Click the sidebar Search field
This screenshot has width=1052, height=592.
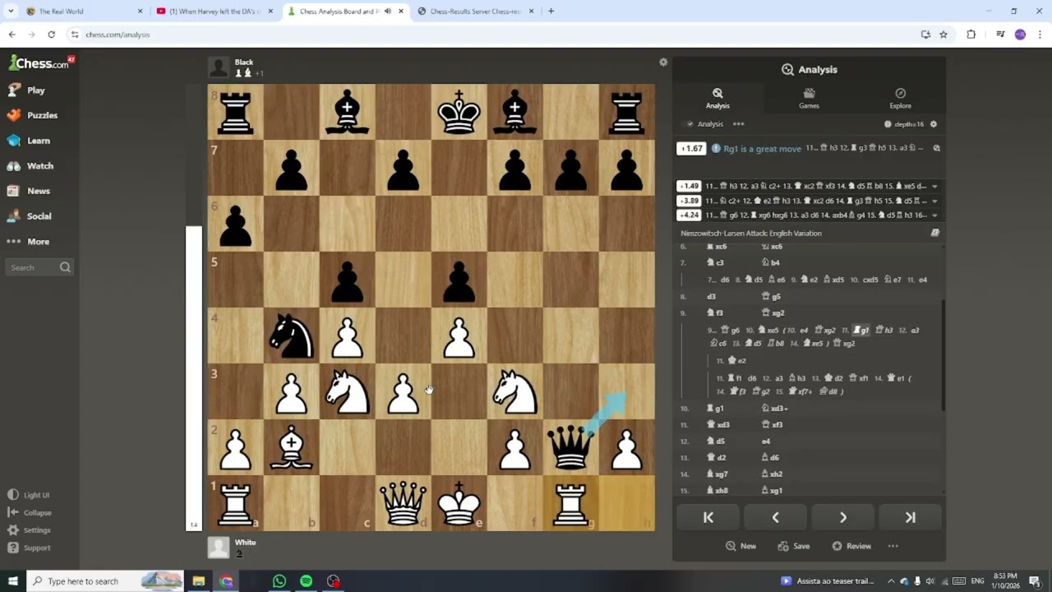pos(39,267)
